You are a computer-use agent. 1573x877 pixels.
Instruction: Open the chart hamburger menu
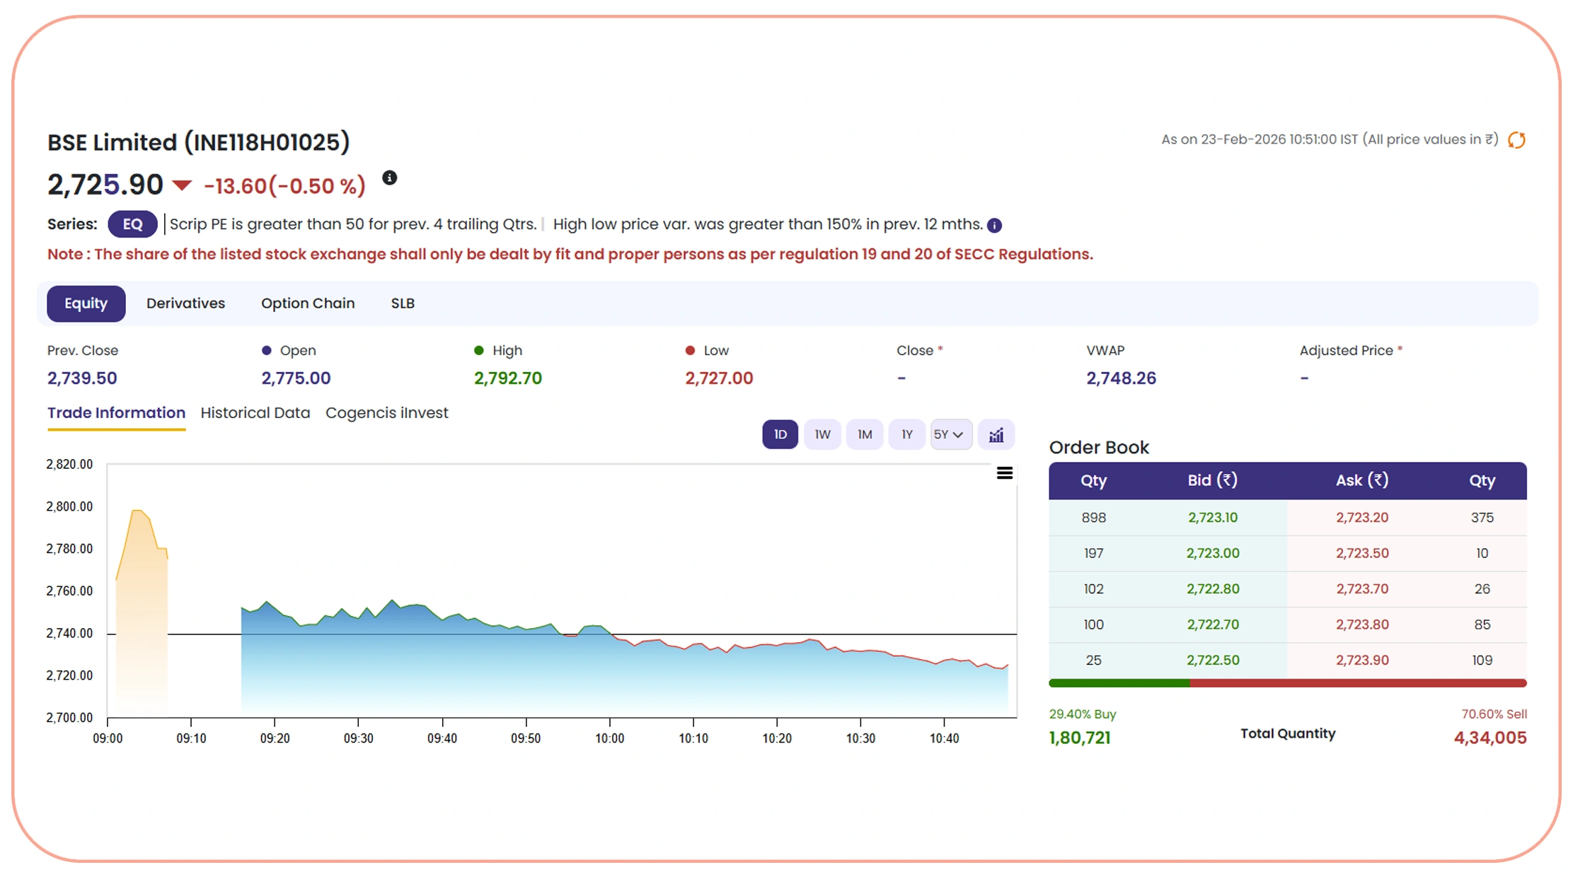click(1005, 472)
